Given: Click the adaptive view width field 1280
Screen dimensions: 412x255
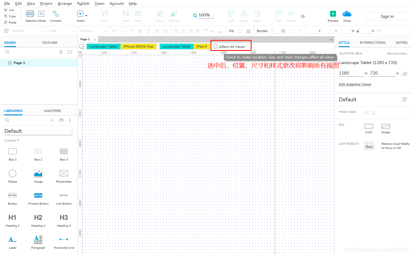Looking at the screenshot, I should click(351, 73).
